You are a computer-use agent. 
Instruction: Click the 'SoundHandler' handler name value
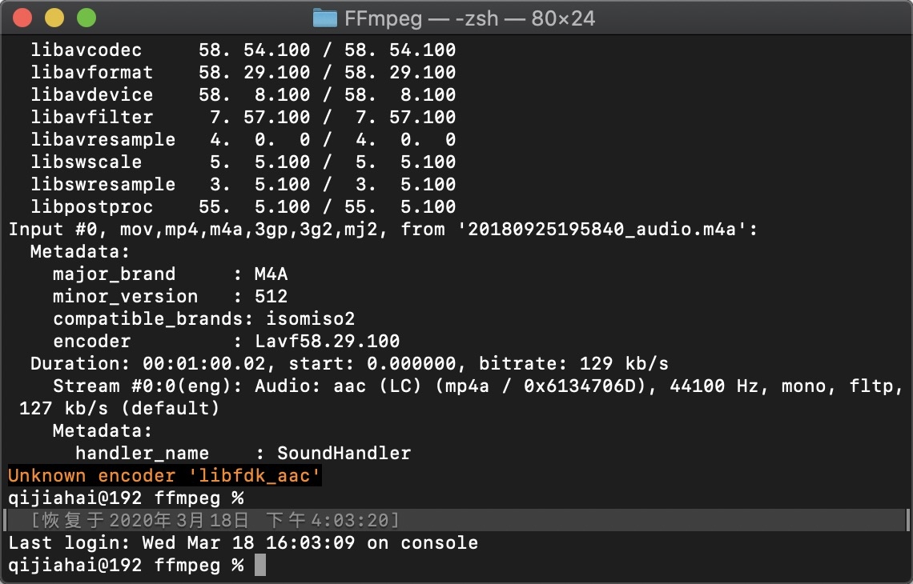point(344,454)
